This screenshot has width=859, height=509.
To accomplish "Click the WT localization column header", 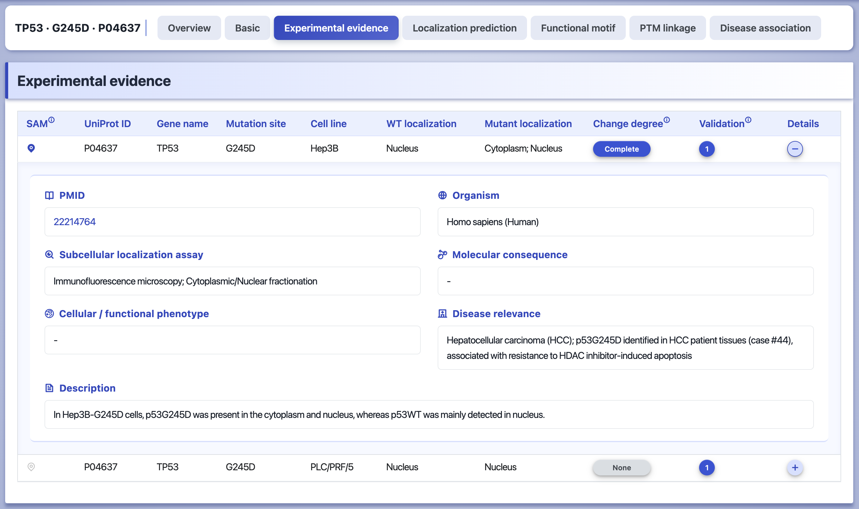I will 421,124.
